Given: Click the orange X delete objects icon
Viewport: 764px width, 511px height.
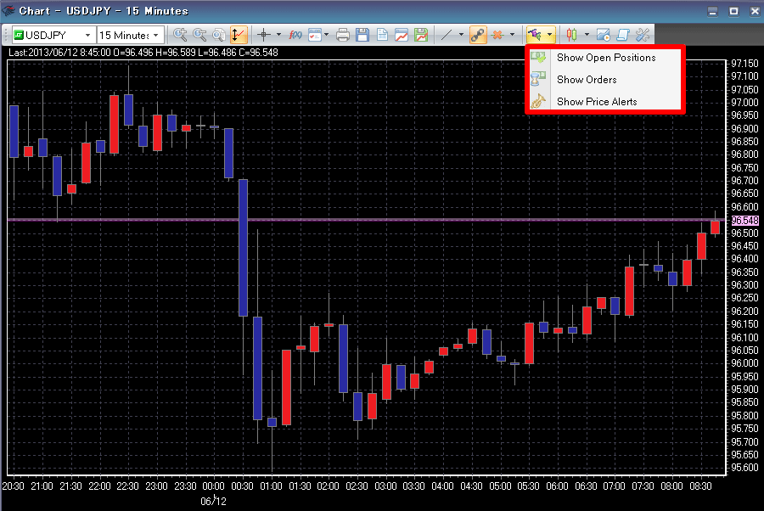Looking at the screenshot, I should click(497, 35).
